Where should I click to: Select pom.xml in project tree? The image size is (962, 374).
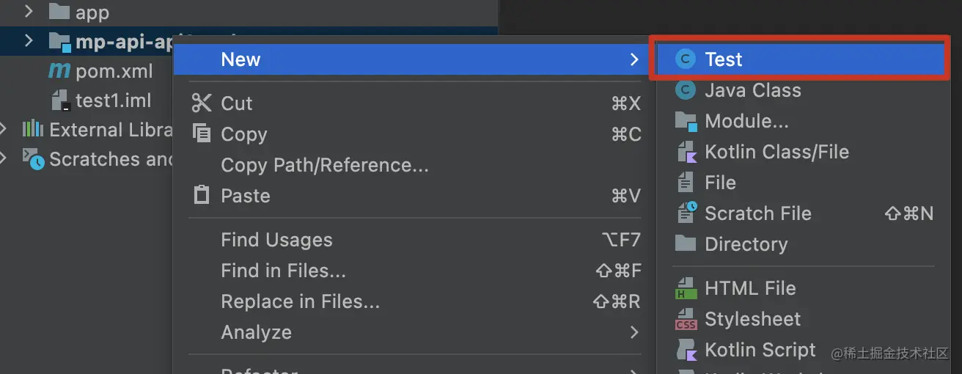pos(114,71)
